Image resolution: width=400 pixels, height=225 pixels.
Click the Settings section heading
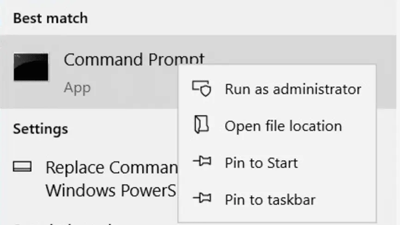coord(41,128)
